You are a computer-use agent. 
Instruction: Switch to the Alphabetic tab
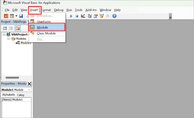[9, 95]
